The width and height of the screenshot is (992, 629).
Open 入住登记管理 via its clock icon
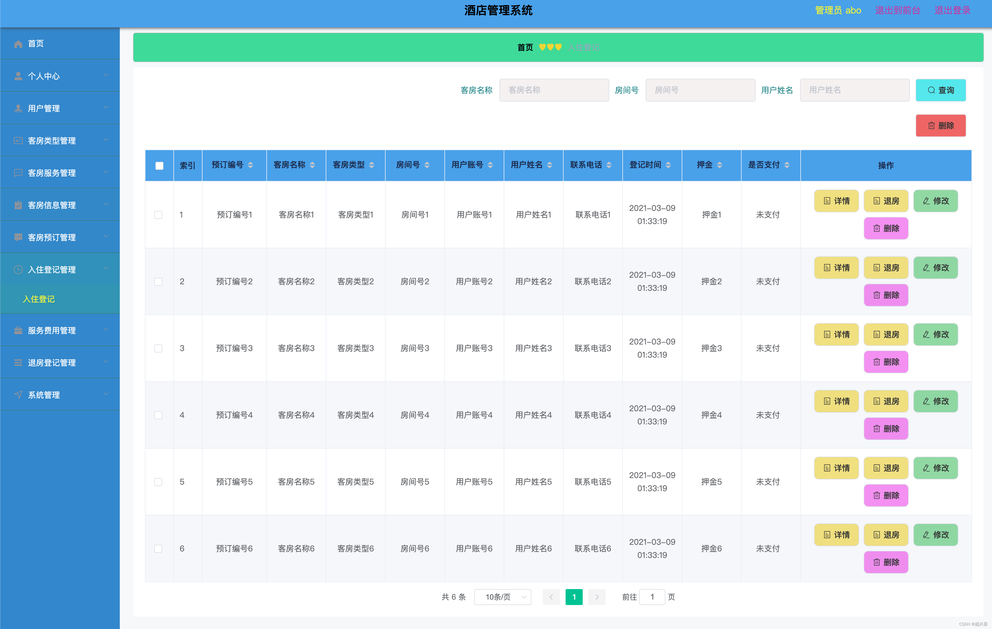tap(18, 269)
